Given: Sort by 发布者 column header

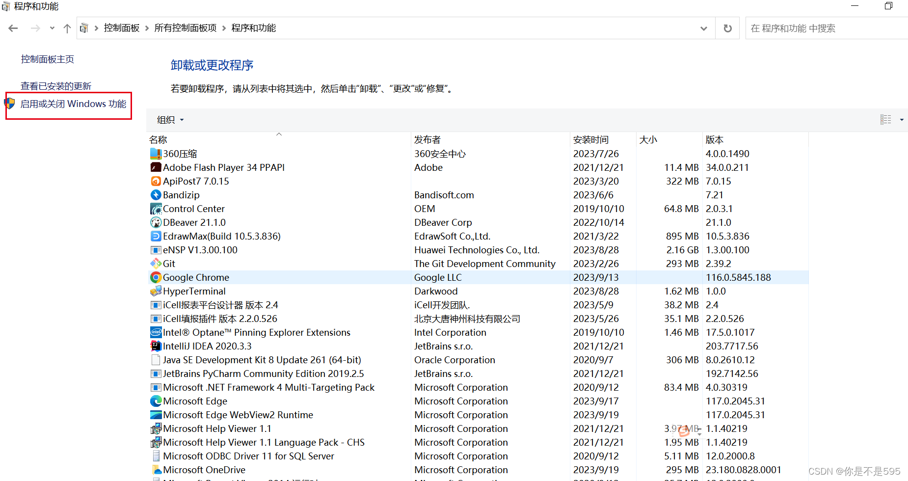Looking at the screenshot, I should coord(490,139).
